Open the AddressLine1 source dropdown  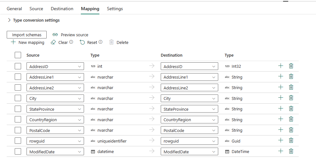click(55, 77)
